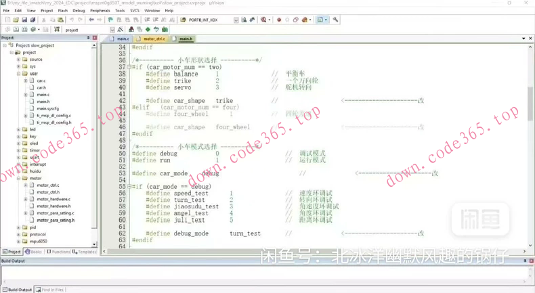The height and width of the screenshot is (293, 535).
Task: Navigate forwards with the right arrow icon
Action: pos(100,20)
